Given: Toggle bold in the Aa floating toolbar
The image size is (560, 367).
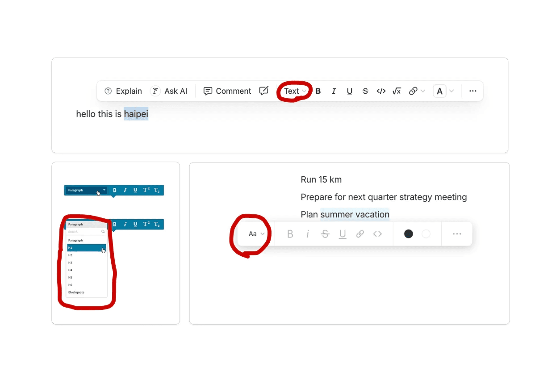Looking at the screenshot, I should click(x=290, y=234).
